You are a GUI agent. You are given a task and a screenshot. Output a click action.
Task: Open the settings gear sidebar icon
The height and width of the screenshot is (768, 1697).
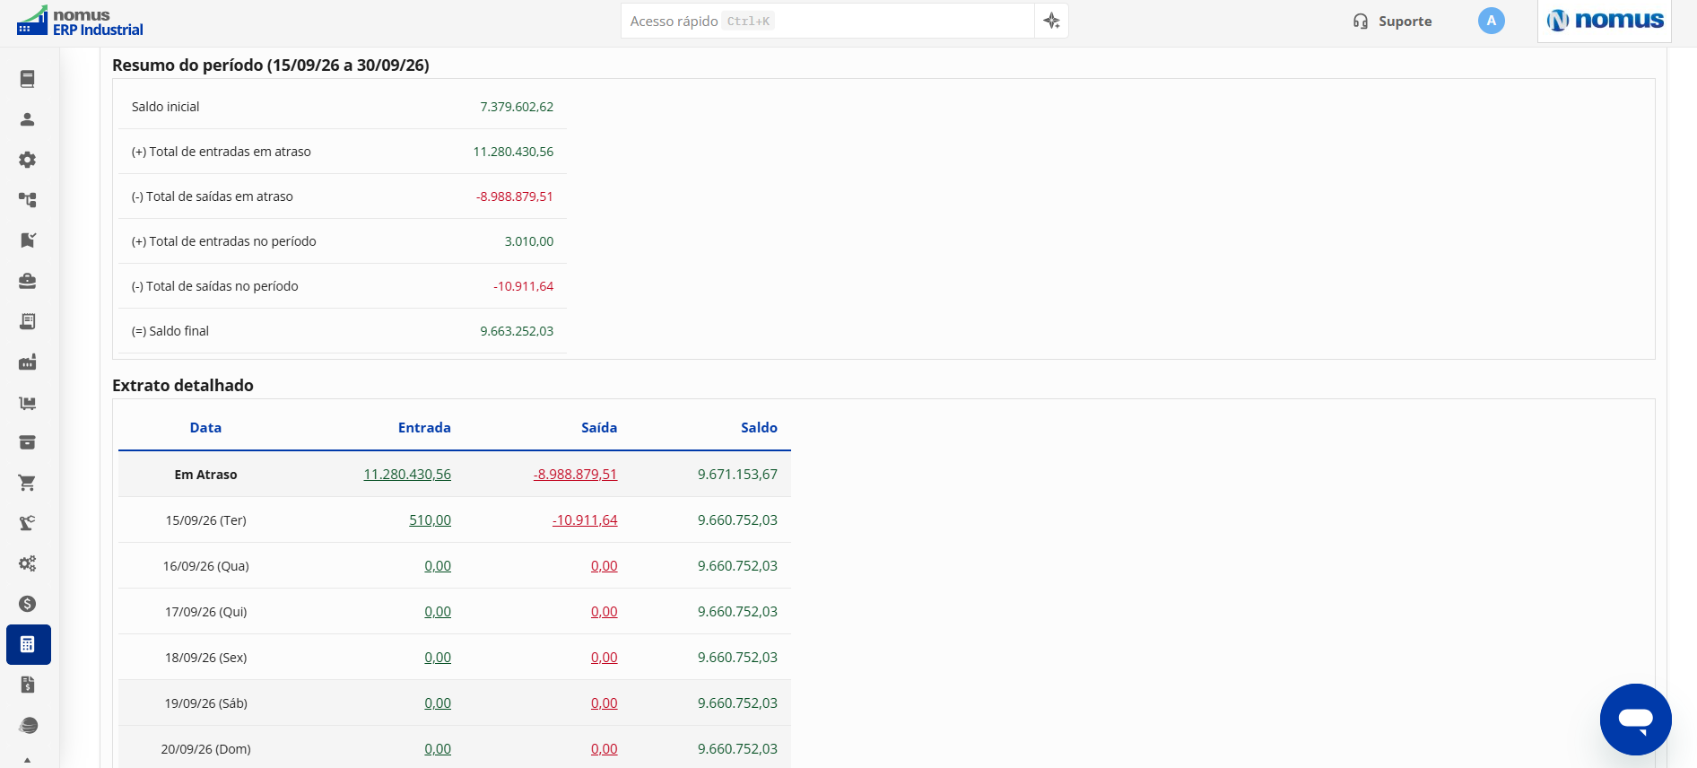point(28,160)
